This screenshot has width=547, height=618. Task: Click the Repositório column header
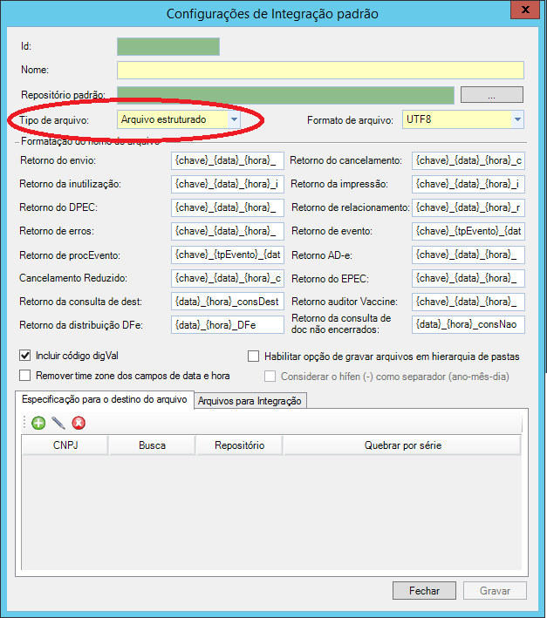coord(239,445)
